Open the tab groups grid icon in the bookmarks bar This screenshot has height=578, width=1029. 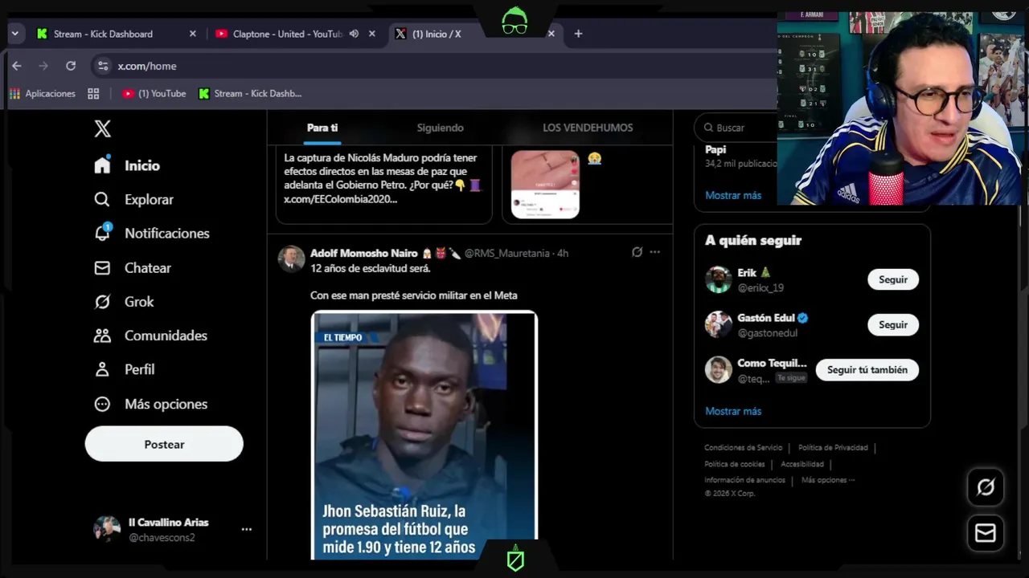[93, 94]
